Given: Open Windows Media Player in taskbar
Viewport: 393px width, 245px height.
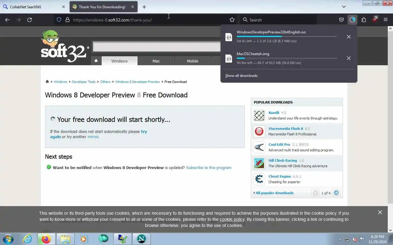Looking at the screenshot, I should click(x=84, y=239).
